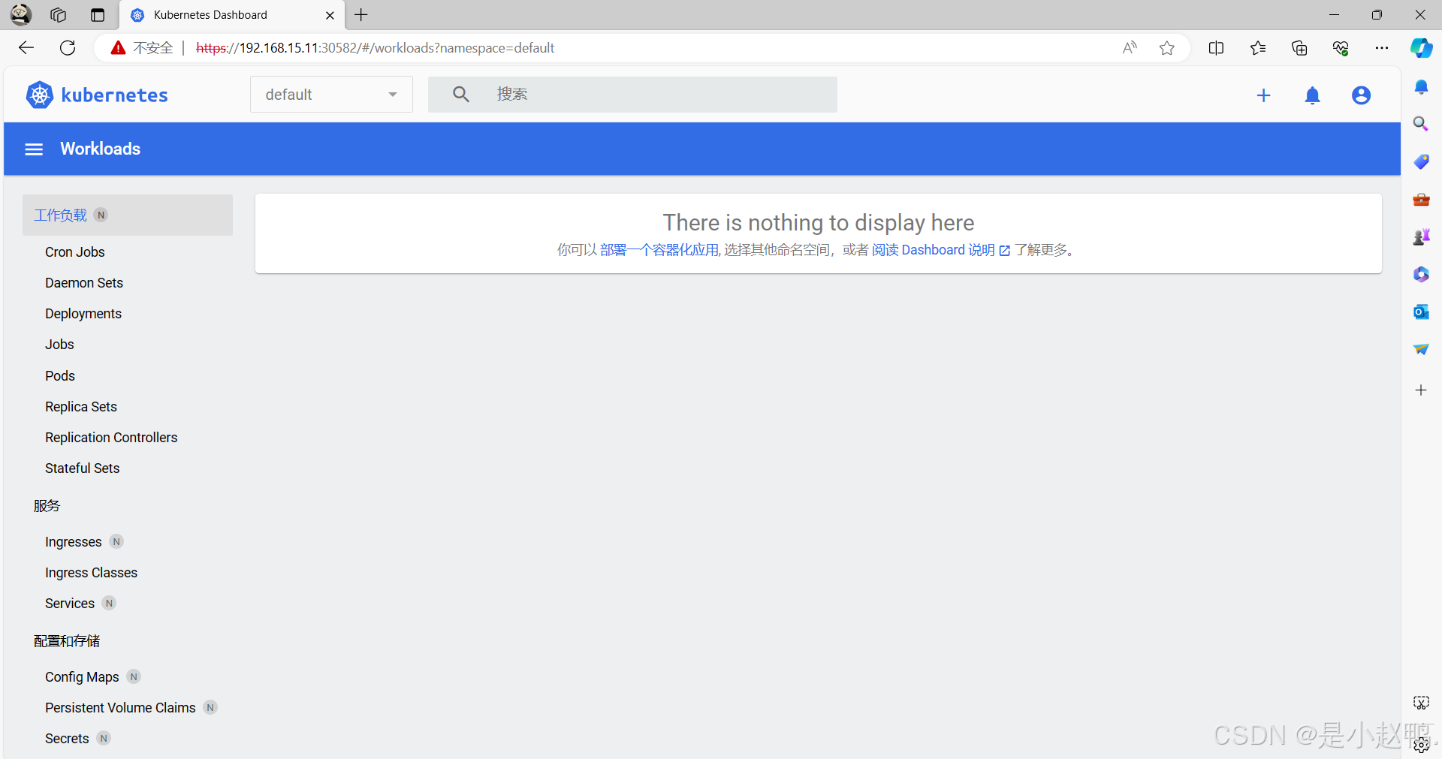1442x759 pixels.
Task: Open the sidebar paper plane icon
Action: tap(1421, 349)
